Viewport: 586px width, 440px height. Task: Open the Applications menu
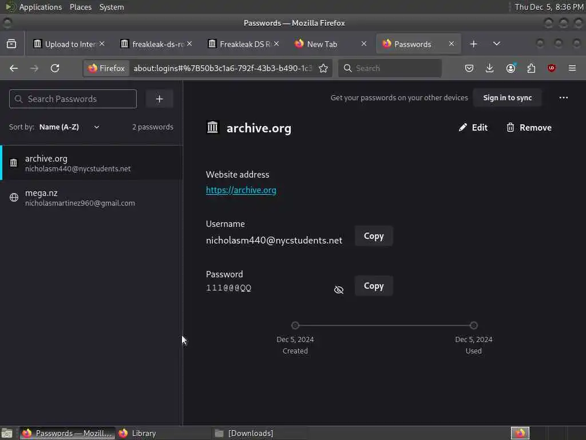coord(41,7)
